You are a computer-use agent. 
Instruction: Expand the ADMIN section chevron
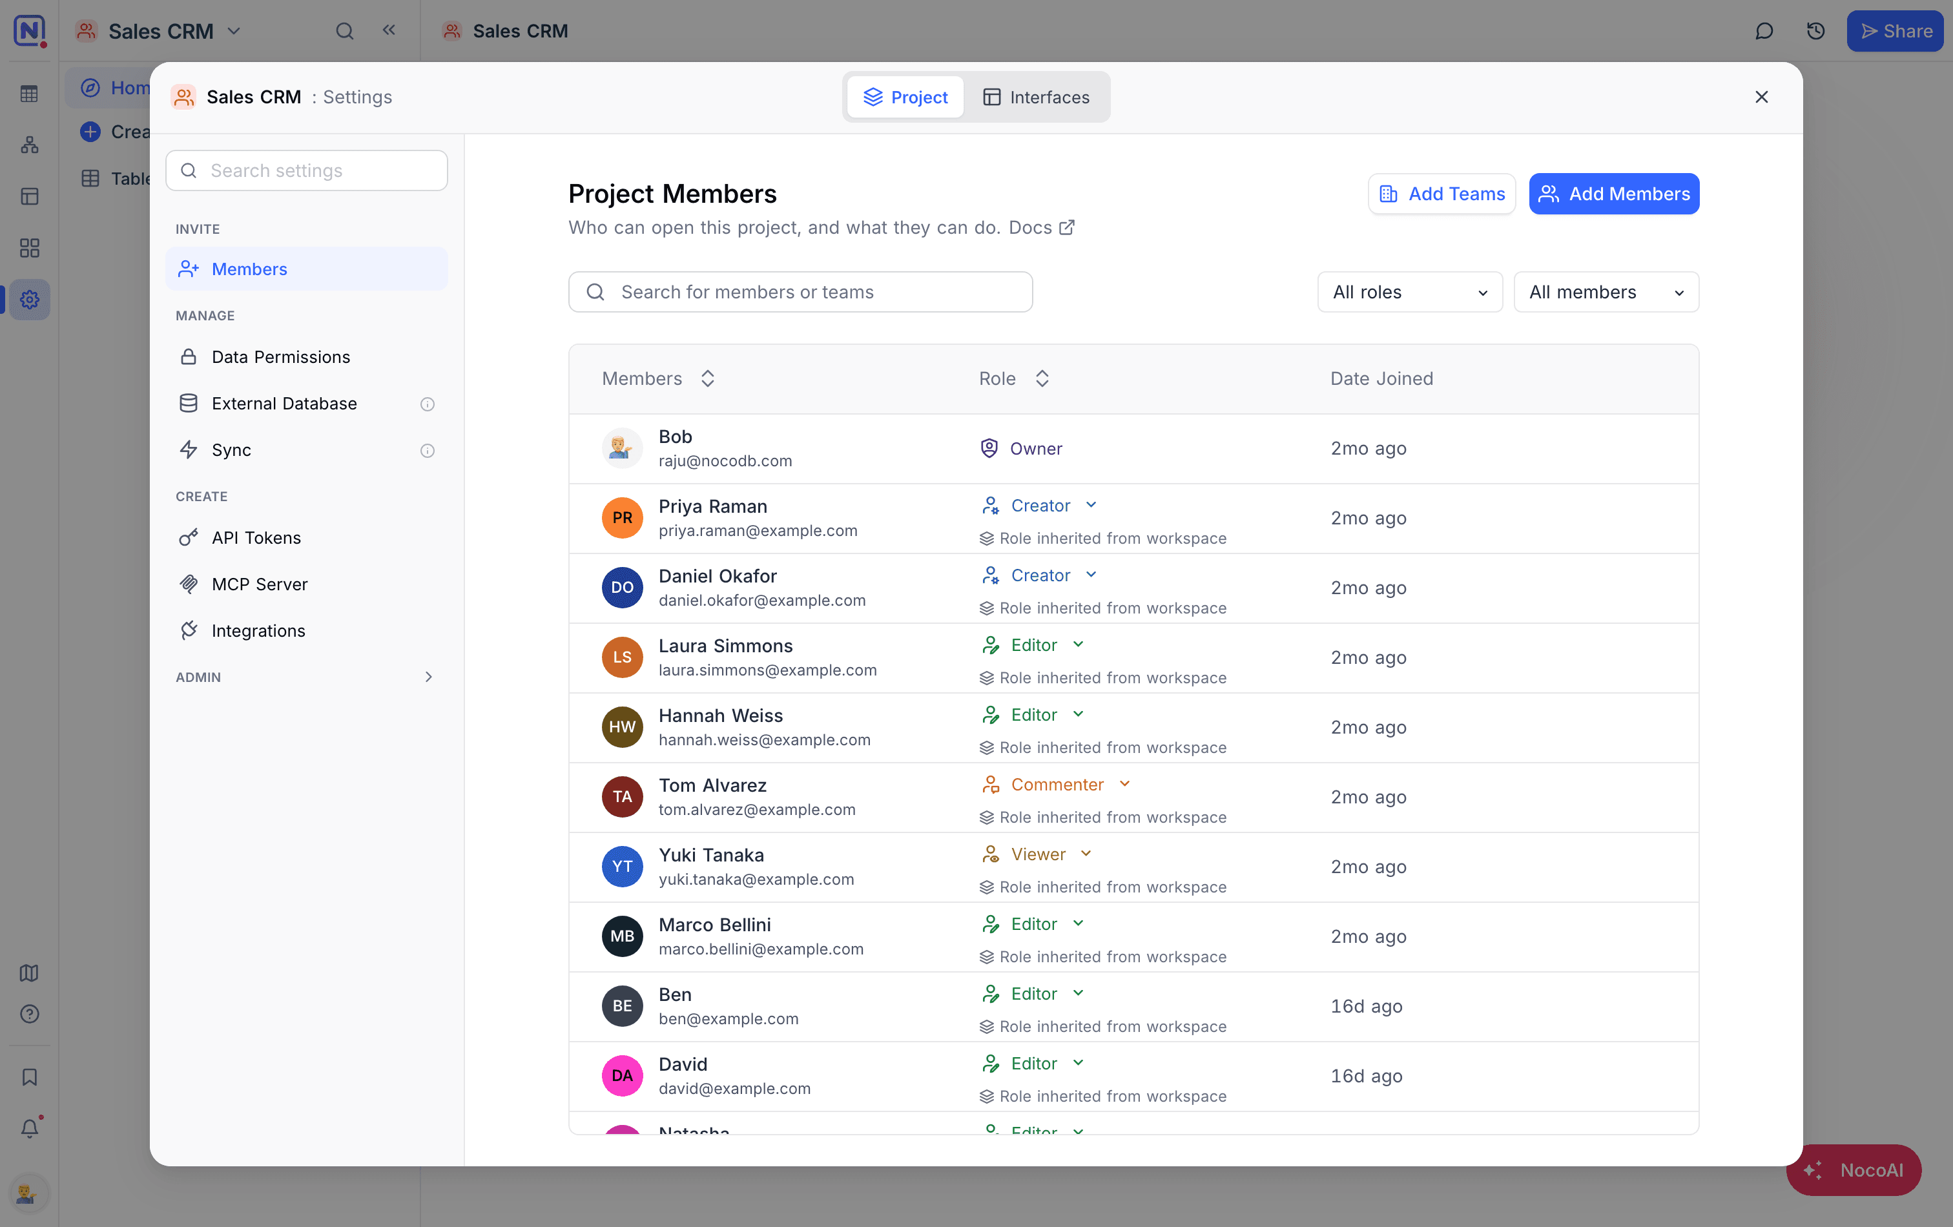428,677
